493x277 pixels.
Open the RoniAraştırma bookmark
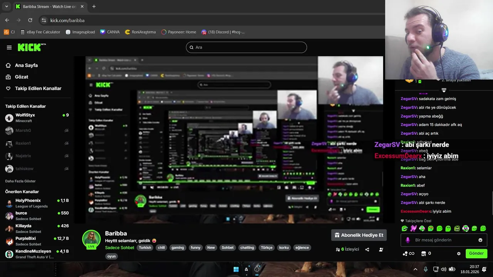coord(140,32)
